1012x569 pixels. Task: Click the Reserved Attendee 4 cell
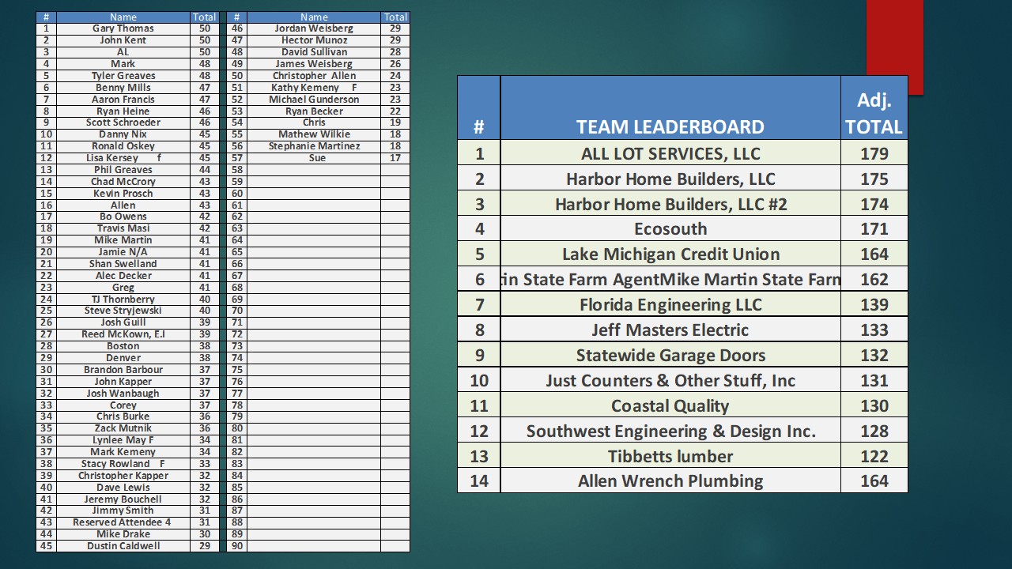tap(123, 522)
